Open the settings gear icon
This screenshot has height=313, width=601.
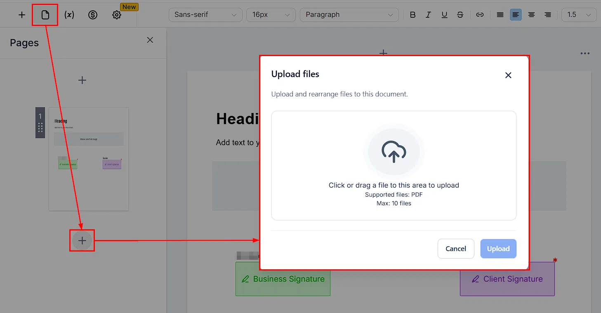tap(117, 15)
